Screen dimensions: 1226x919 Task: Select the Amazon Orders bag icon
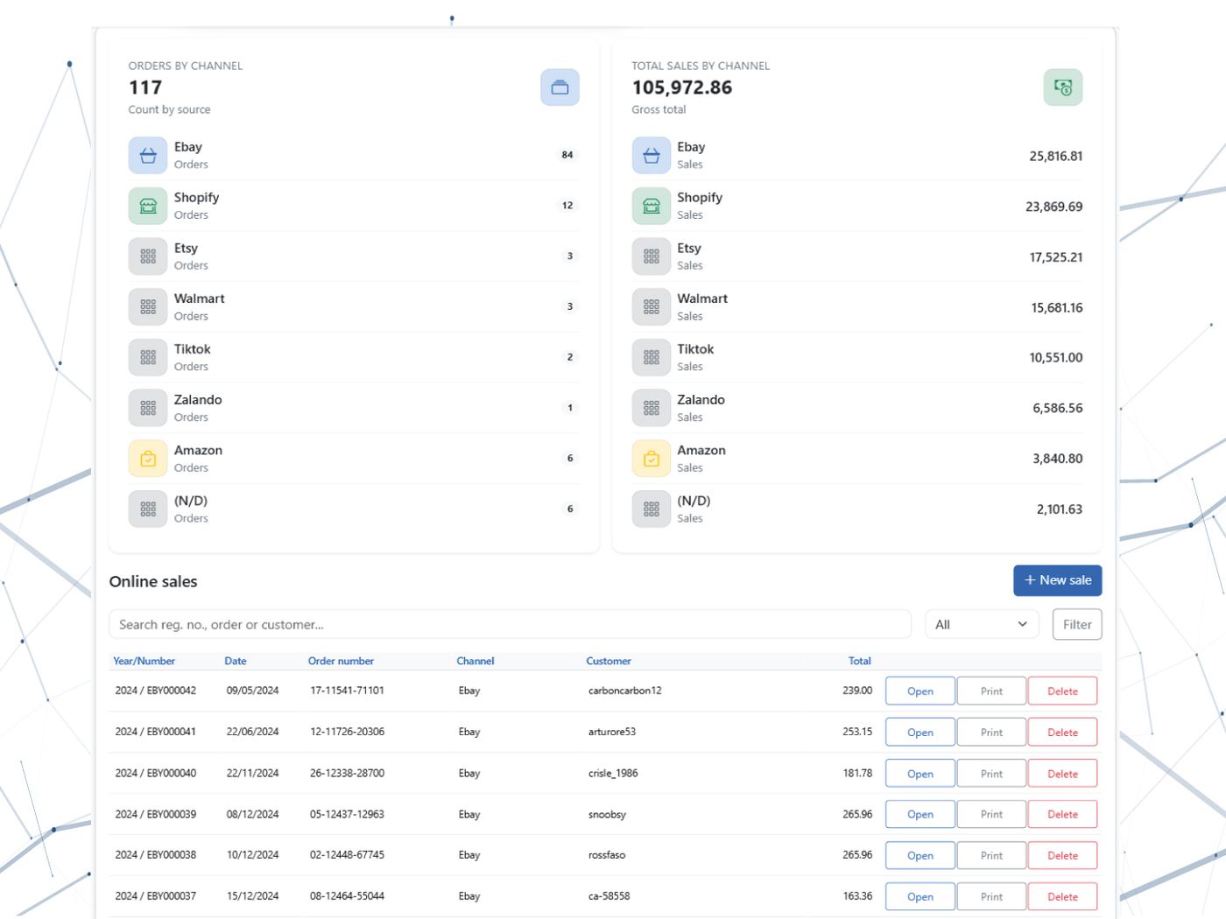pyautogui.click(x=148, y=459)
